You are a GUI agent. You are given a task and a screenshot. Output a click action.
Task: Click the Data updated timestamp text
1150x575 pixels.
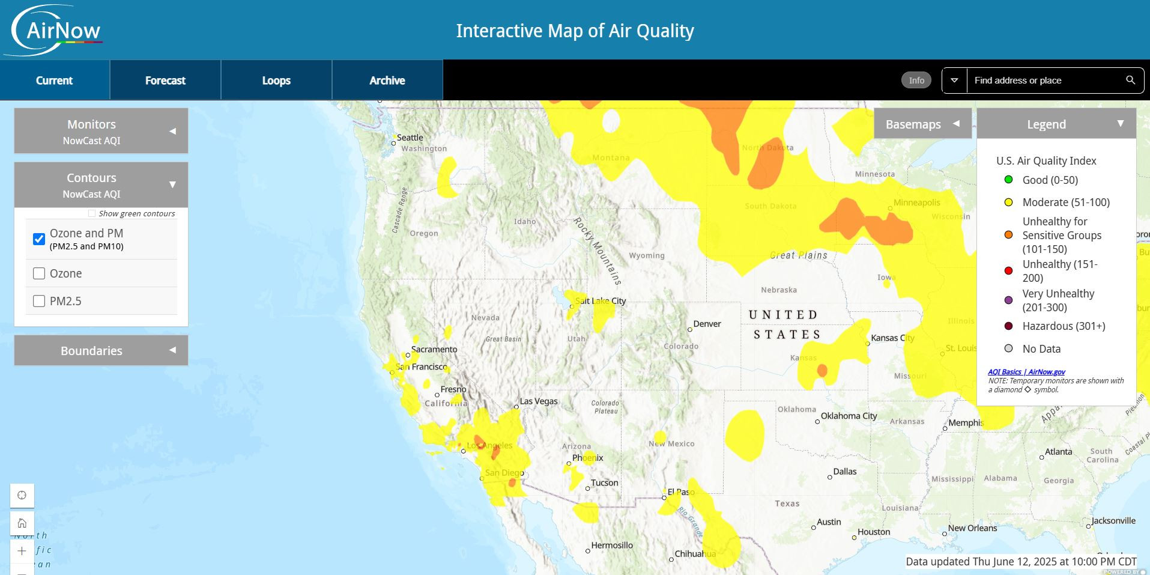pyautogui.click(x=1021, y=562)
